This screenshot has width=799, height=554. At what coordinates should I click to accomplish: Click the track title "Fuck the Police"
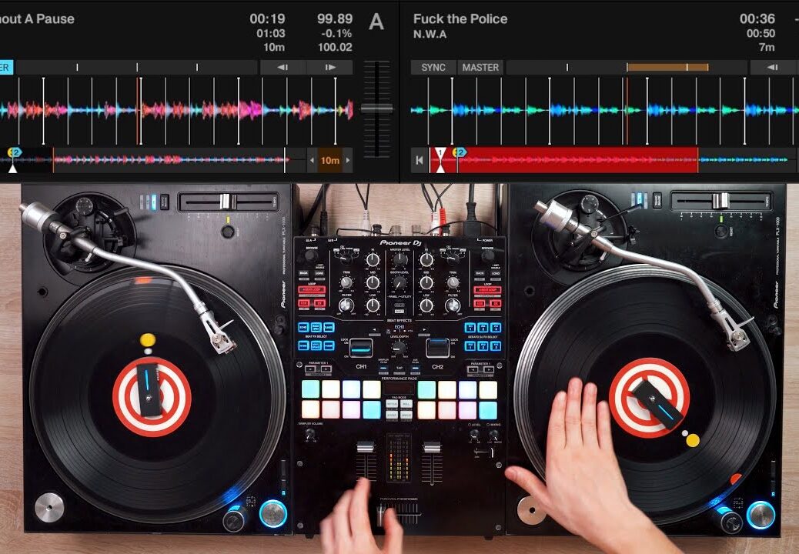coord(460,18)
